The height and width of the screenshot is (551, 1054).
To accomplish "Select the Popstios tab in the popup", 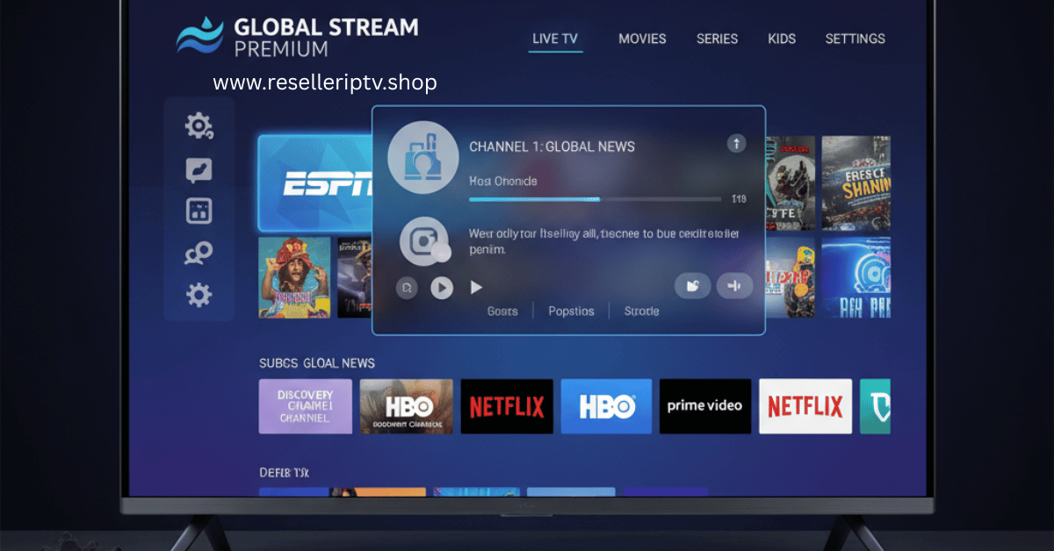I will 571,311.
